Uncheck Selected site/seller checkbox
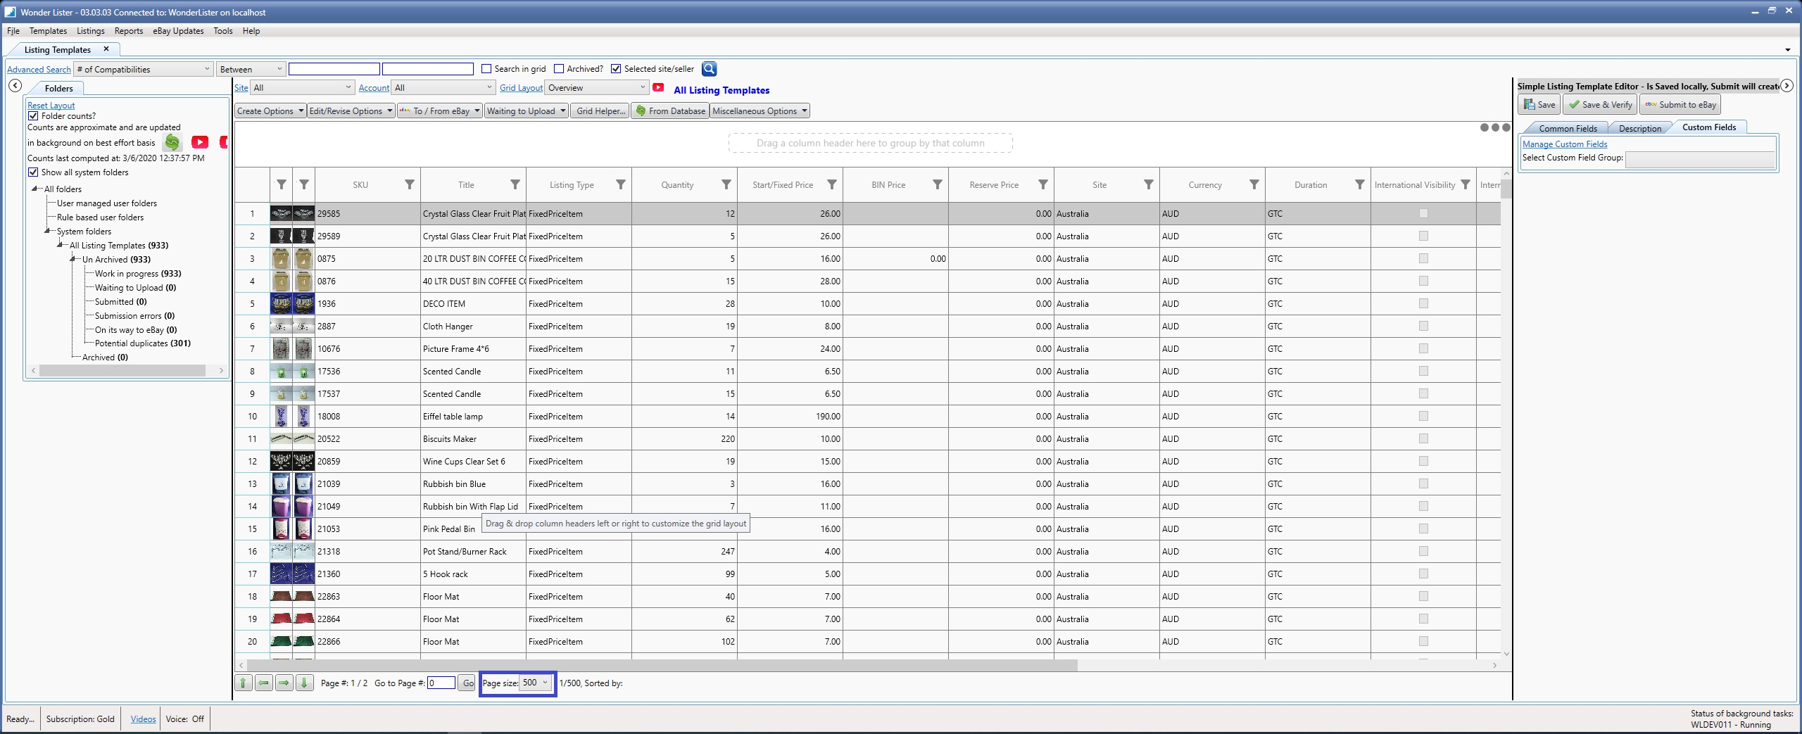The width and height of the screenshot is (1802, 734). click(616, 68)
